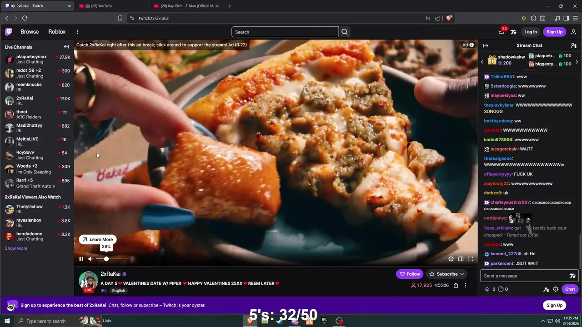This screenshot has width=582, height=327.
Task: Click Sign Up in top navigation
Action: tap(554, 32)
